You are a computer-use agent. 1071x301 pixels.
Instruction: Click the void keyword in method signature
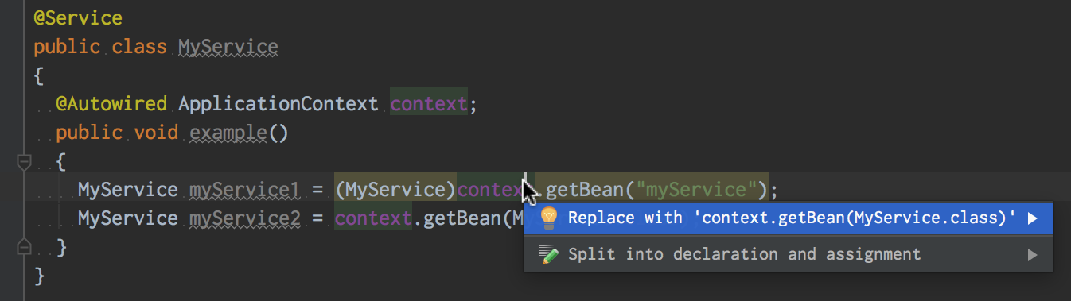156,132
